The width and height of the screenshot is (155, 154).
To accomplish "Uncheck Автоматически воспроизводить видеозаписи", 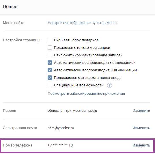I will pyautogui.click(x=50, y=63).
